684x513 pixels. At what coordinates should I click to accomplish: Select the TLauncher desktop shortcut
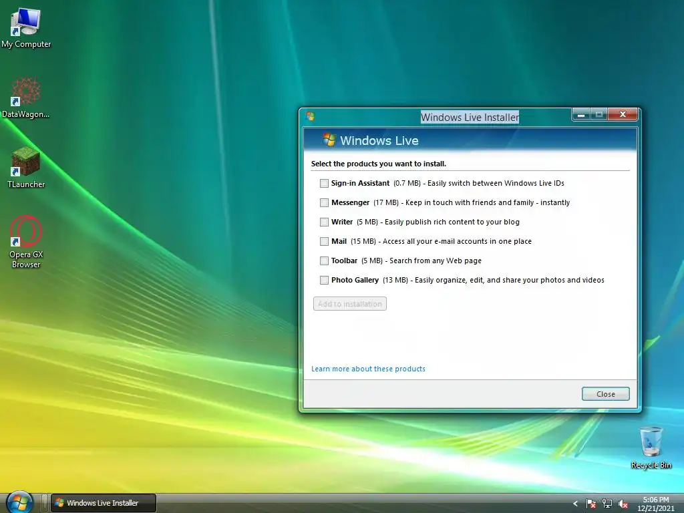26,168
